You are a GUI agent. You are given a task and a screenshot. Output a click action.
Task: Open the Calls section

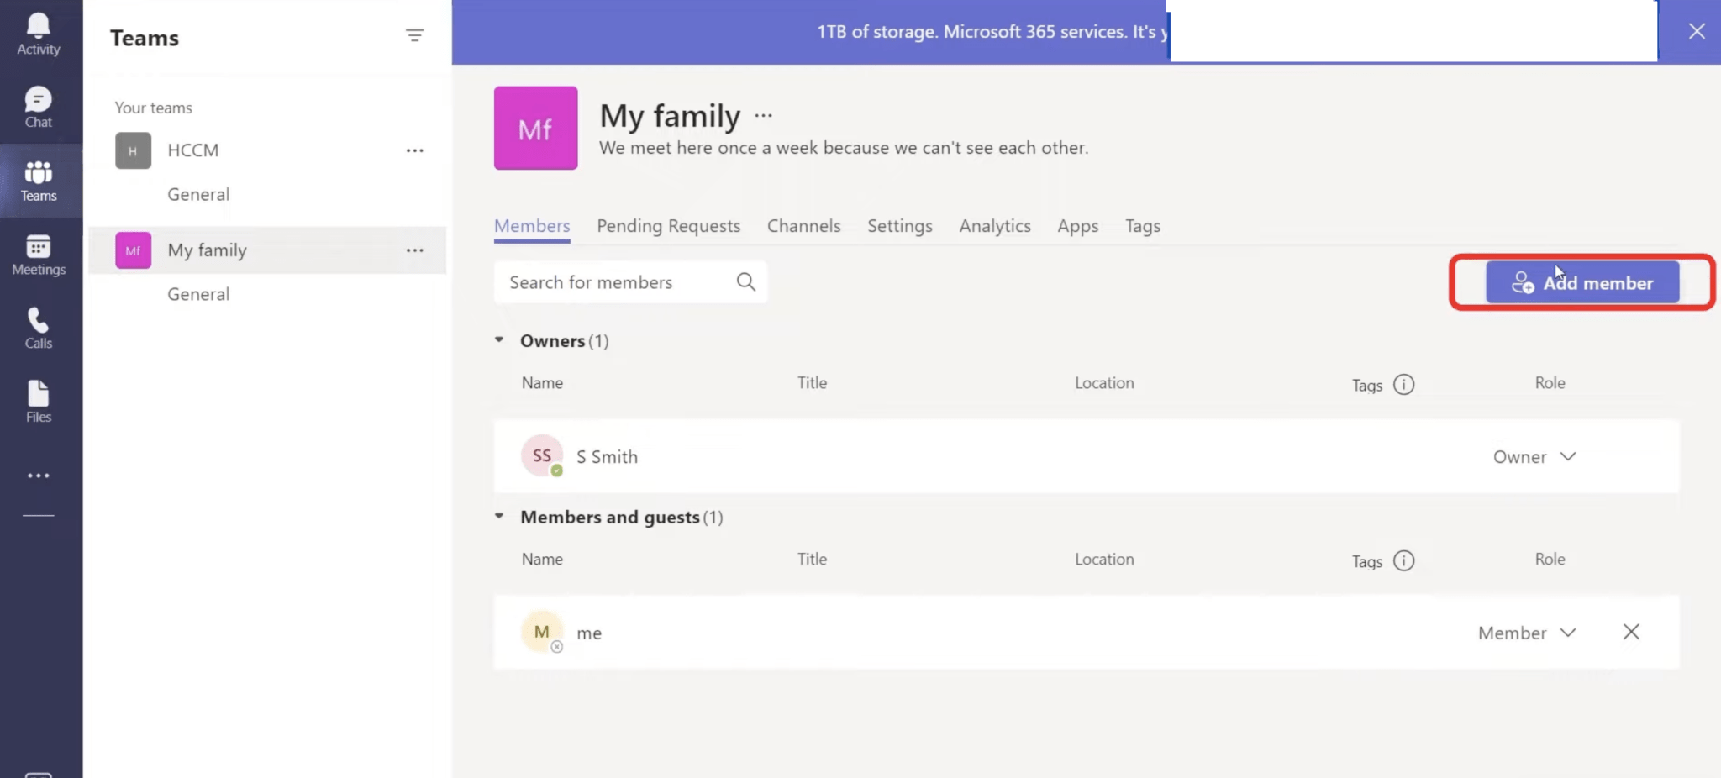click(38, 328)
